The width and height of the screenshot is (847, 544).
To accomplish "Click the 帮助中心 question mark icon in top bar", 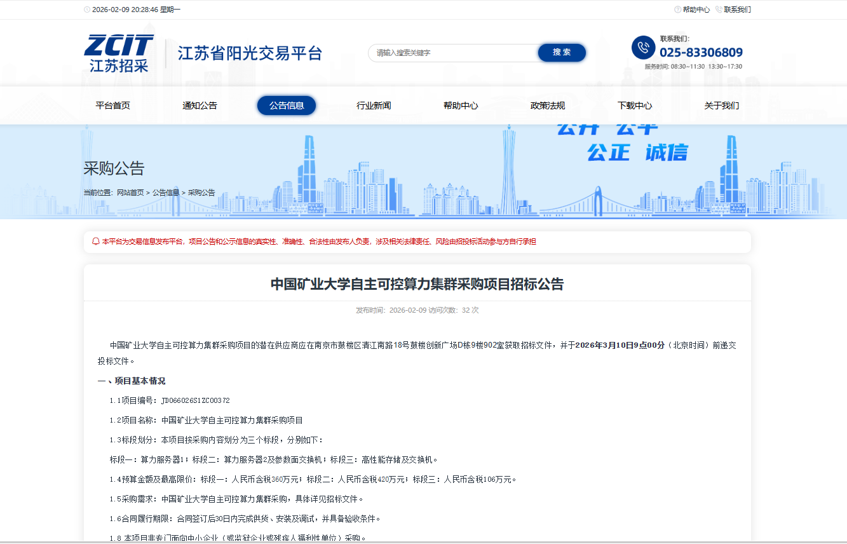I will click(677, 10).
